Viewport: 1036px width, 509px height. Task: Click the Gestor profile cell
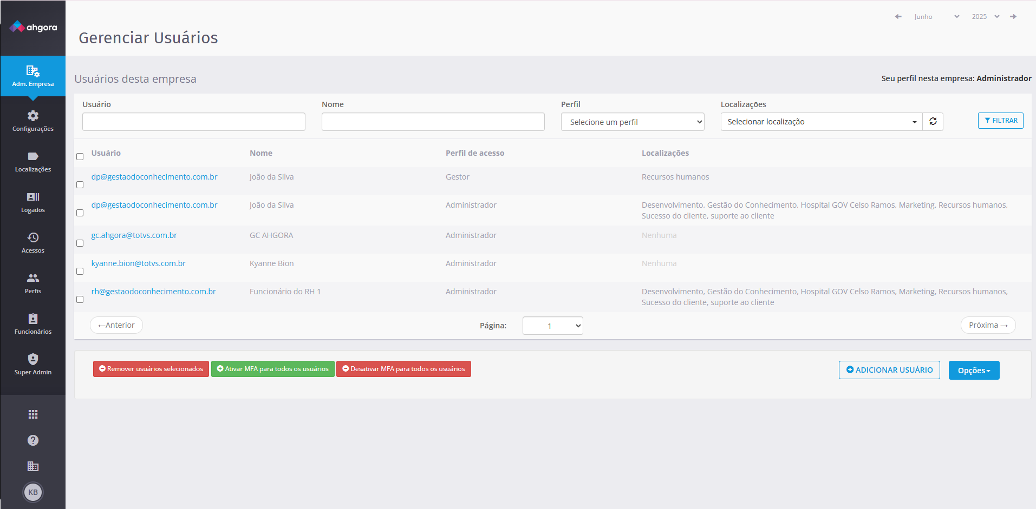[458, 177]
